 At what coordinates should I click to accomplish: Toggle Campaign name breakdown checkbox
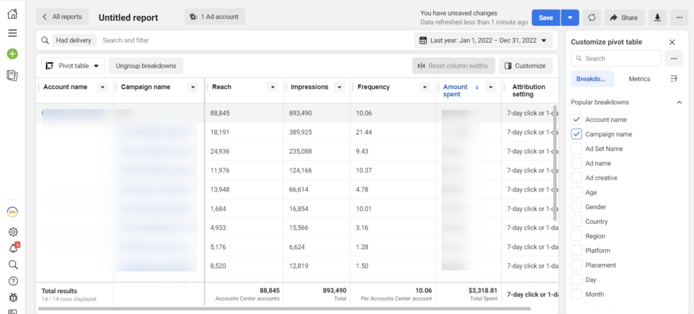tap(576, 134)
